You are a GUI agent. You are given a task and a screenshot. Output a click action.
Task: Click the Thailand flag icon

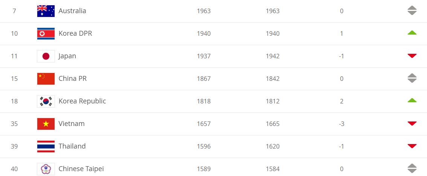[x=46, y=146]
